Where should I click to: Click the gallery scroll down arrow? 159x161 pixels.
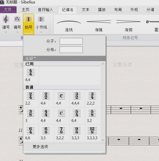tap(103, 140)
